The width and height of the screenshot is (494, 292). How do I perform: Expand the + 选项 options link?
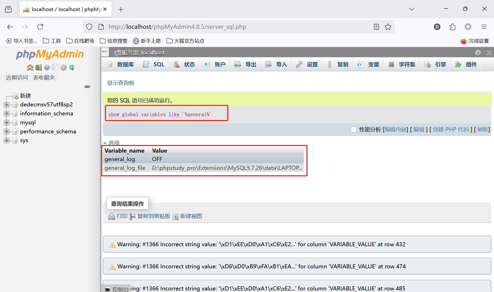(x=111, y=143)
